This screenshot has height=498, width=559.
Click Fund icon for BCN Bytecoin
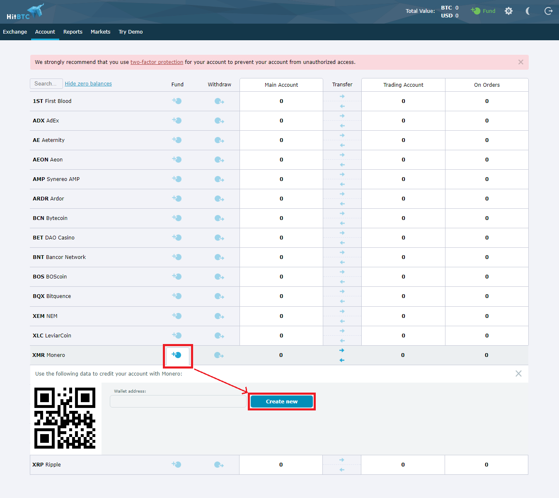[177, 218]
